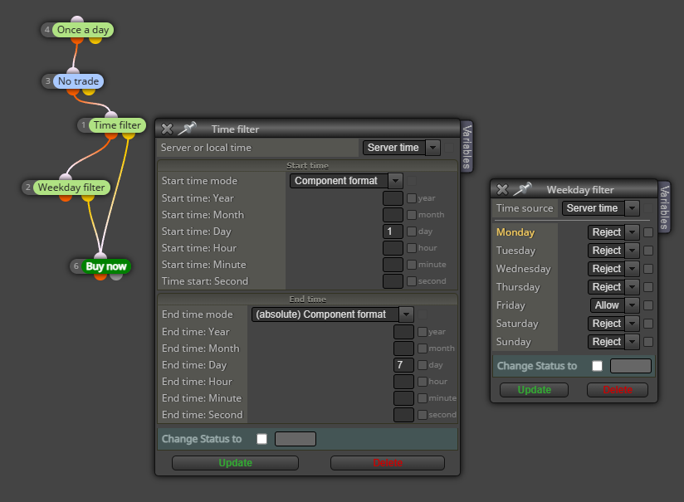Click 'Time start: Second' input field
This screenshot has width=684, height=502.
coord(393,281)
